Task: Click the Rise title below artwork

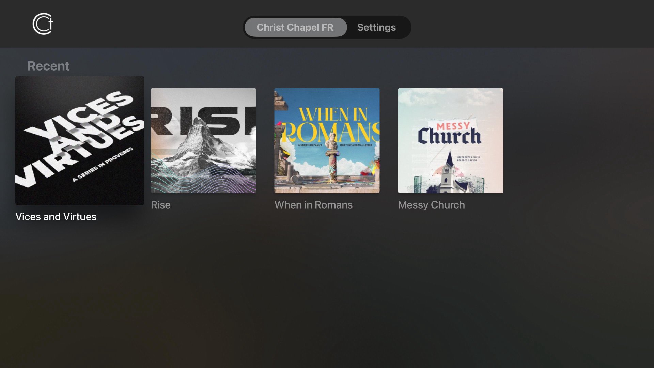Action: [x=160, y=205]
